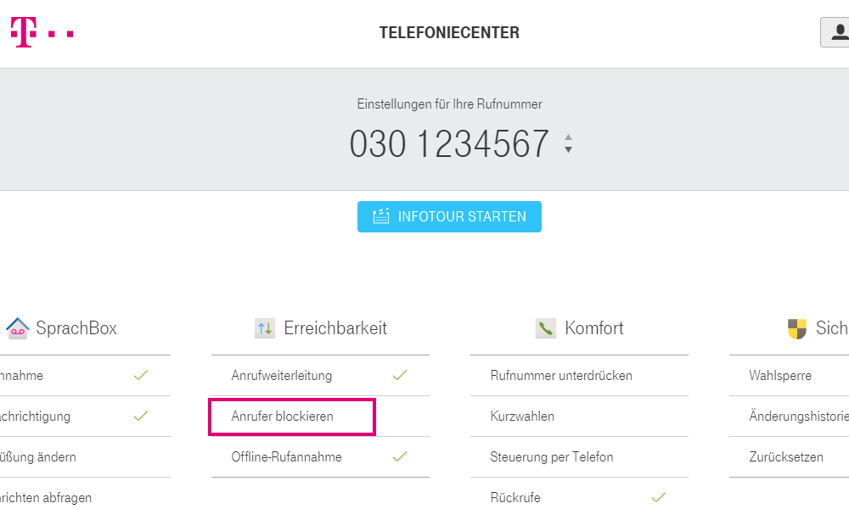This screenshot has width=849, height=509.
Task: Click the checkmark in the SprachBox column
Action: tap(141, 375)
